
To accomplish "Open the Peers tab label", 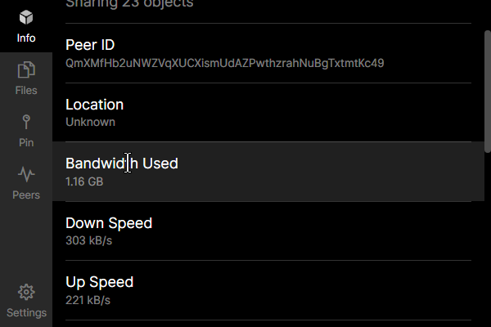I will (x=26, y=195).
